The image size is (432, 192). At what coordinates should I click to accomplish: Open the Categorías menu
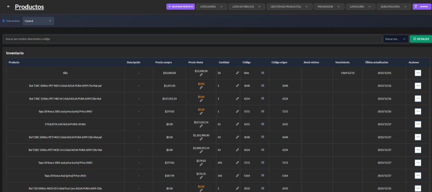211,7
